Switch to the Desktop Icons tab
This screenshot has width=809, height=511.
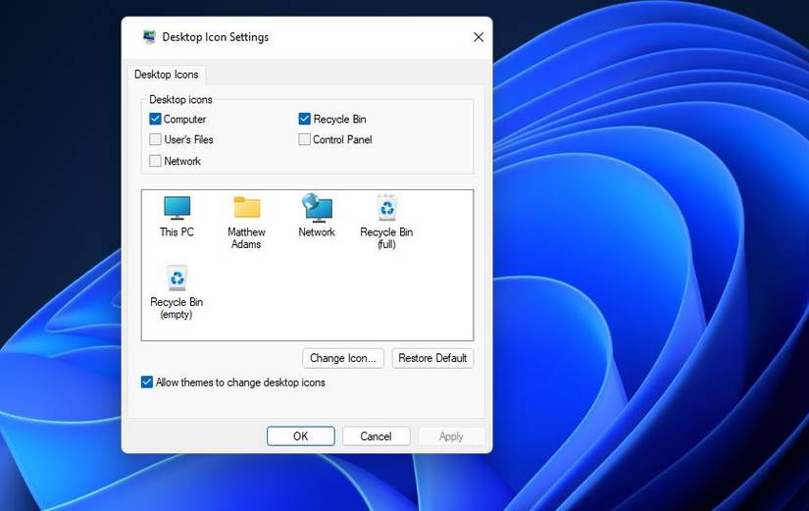click(x=166, y=75)
